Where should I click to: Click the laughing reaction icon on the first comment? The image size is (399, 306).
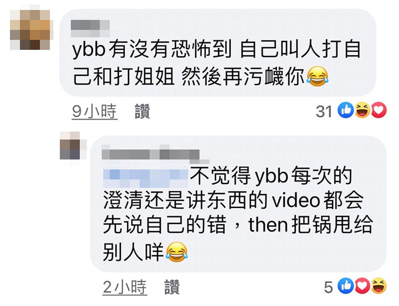point(363,110)
